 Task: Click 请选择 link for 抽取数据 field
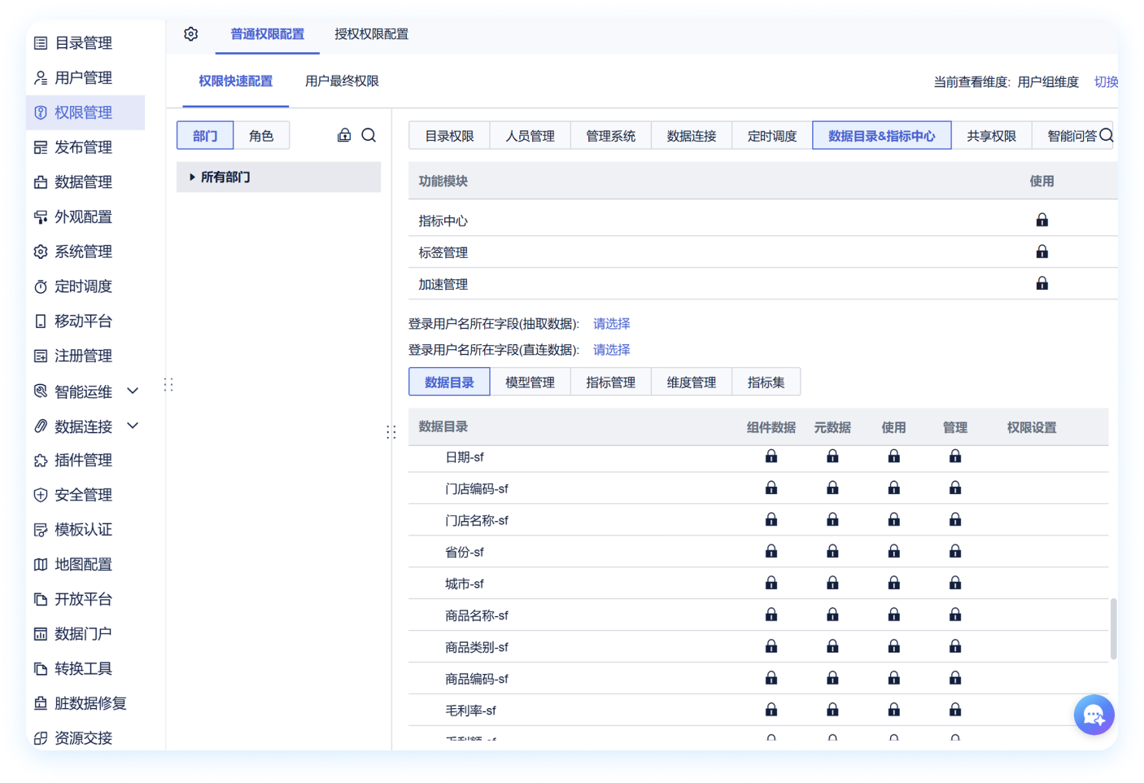tap(611, 324)
